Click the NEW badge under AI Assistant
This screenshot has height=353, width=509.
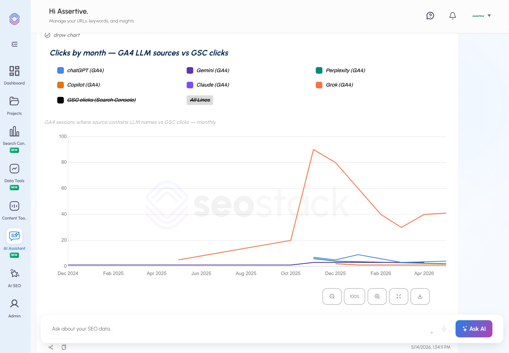(x=14, y=255)
